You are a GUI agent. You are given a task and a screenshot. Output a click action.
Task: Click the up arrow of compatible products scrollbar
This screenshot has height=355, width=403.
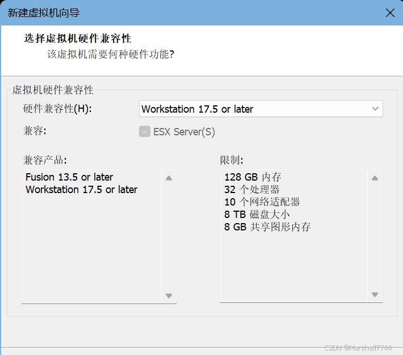click(x=169, y=178)
